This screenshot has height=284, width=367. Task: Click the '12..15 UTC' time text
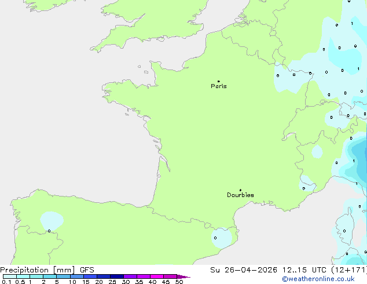[x=304, y=270]
